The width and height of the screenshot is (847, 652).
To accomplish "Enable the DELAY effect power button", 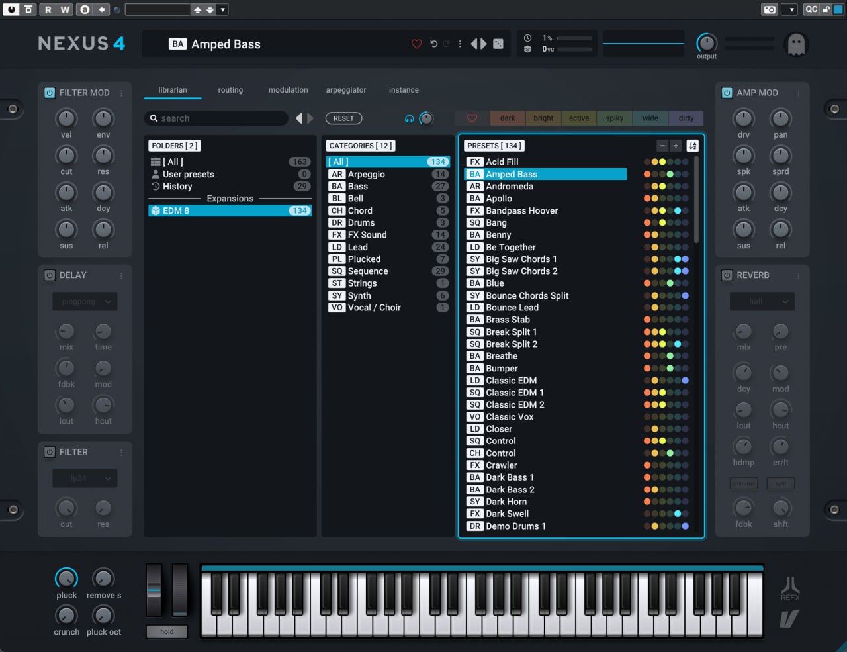I will (x=50, y=275).
